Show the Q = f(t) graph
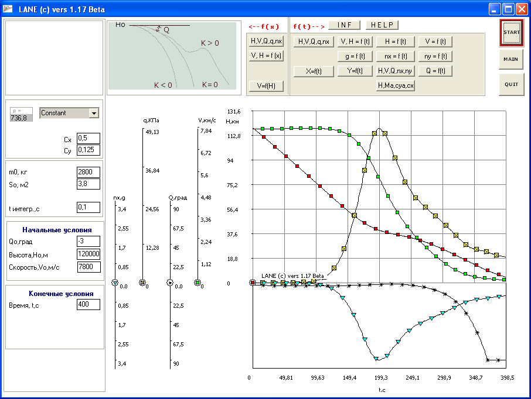The height and width of the screenshot is (399, 531). click(435, 71)
